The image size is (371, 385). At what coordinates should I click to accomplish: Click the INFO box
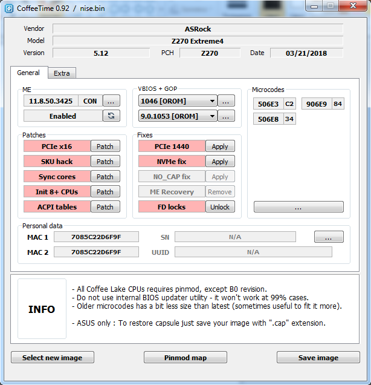42,309
